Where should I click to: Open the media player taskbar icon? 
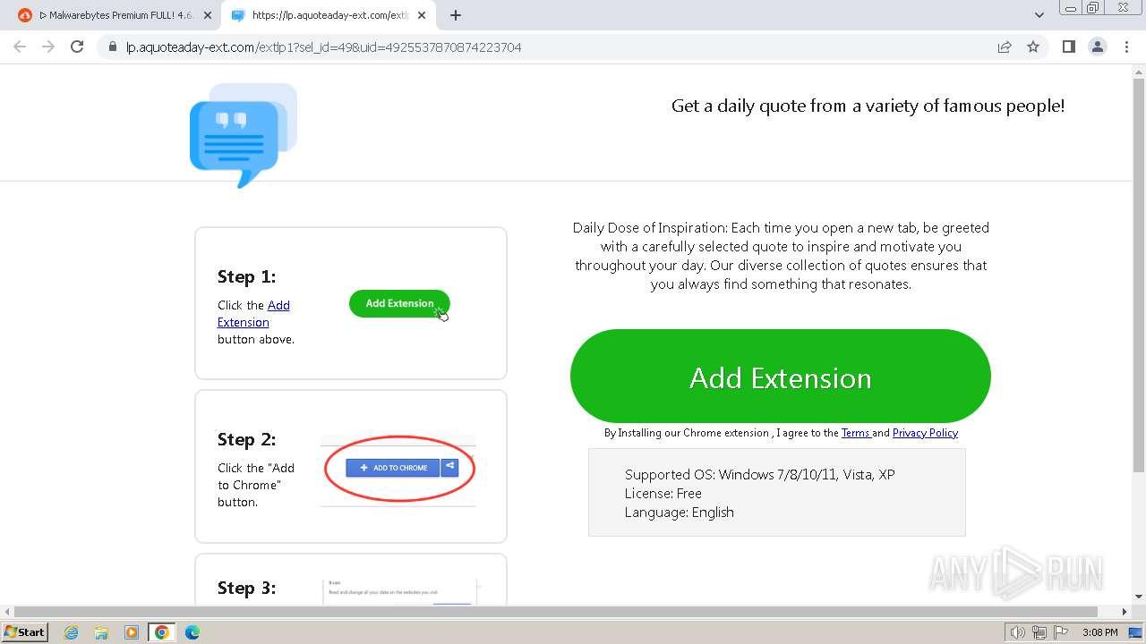(132, 632)
